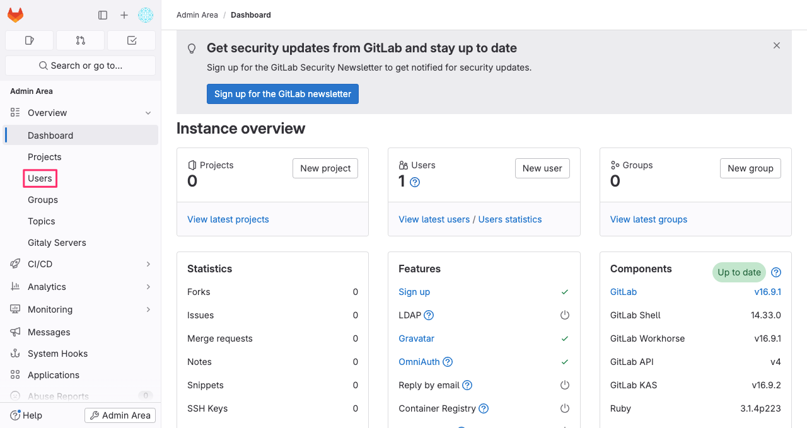The height and width of the screenshot is (428, 807).
Task: Click the New user button
Action: click(542, 168)
